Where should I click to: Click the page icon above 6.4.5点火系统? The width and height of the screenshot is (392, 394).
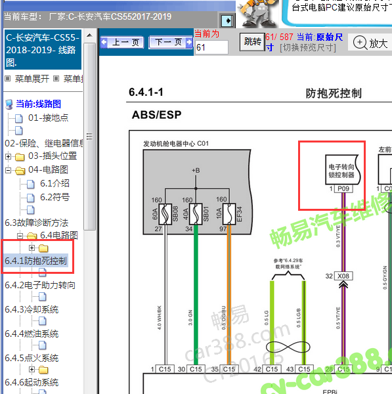point(43,345)
